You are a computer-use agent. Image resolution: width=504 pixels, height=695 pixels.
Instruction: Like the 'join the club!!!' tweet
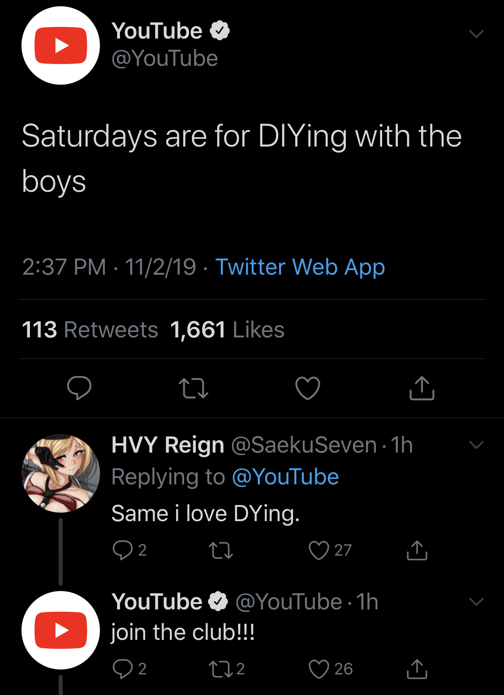coord(319,669)
